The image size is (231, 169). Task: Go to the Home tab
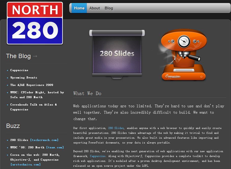click(79, 8)
